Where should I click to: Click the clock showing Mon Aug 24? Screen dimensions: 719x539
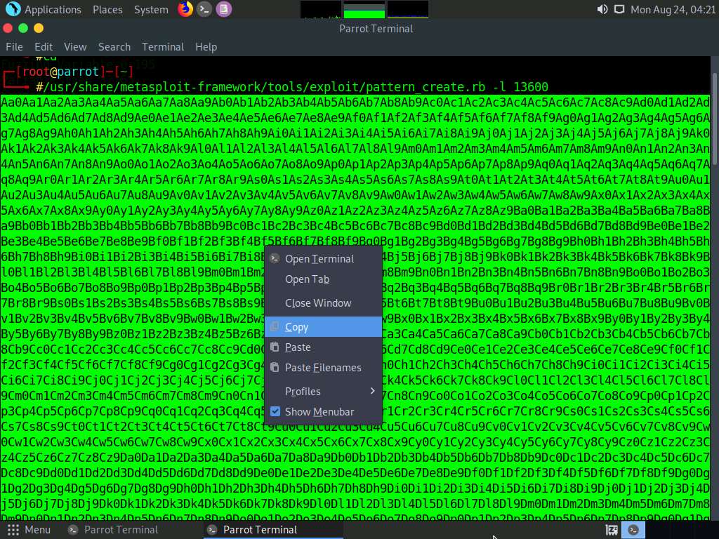point(673,9)
